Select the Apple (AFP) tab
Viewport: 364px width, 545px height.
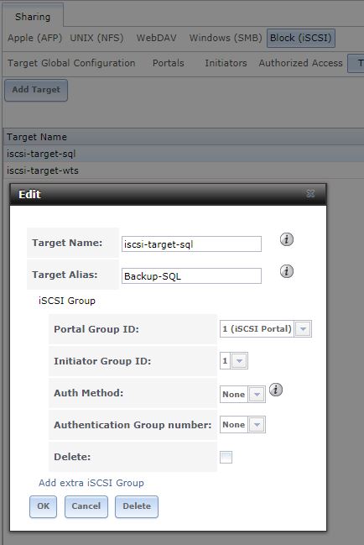(x=34, y=38)
